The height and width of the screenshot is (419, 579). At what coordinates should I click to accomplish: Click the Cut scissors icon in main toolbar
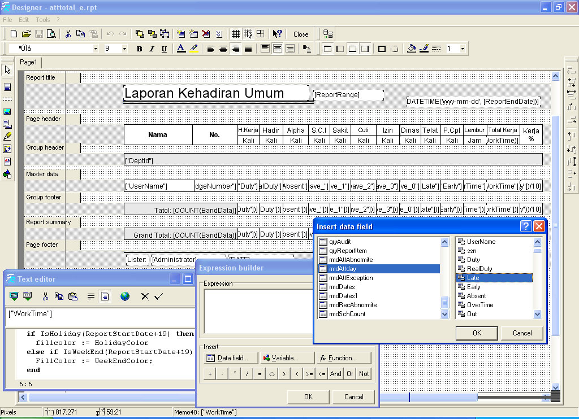pyautogui.click(x=68, y=34)
